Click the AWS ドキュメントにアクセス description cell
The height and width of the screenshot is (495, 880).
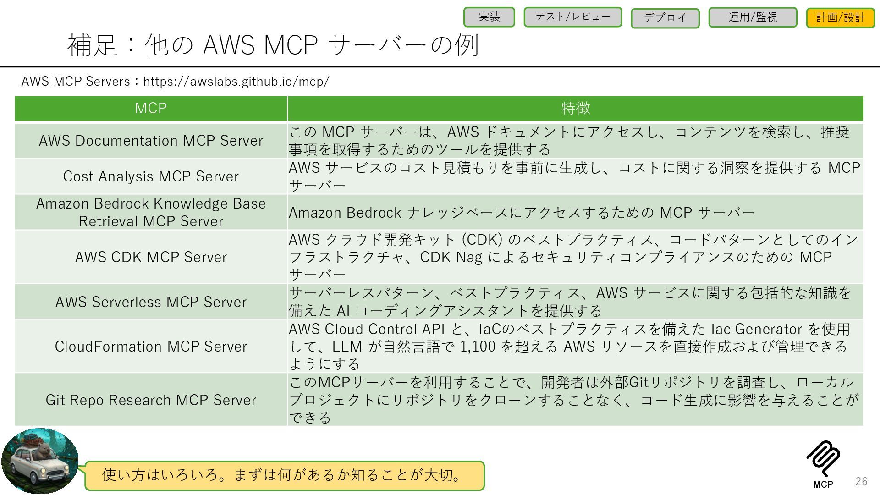click(x=575, y=140)
